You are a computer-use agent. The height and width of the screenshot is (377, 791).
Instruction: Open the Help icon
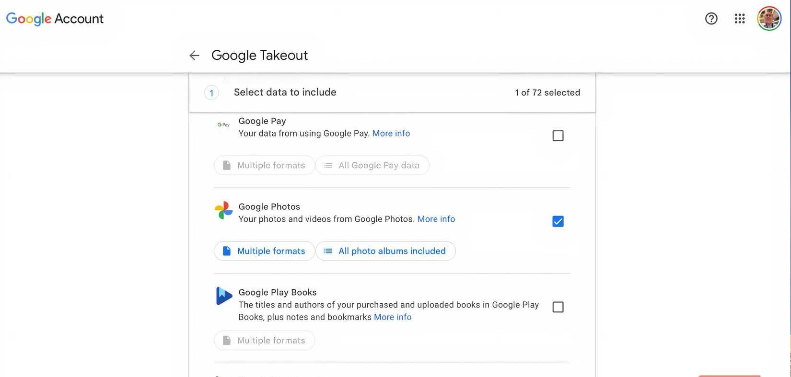[711, 18]
